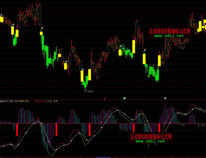206x158 pixels.
Task: Click the circle signal marker at top-left corner
Action: 1,15
